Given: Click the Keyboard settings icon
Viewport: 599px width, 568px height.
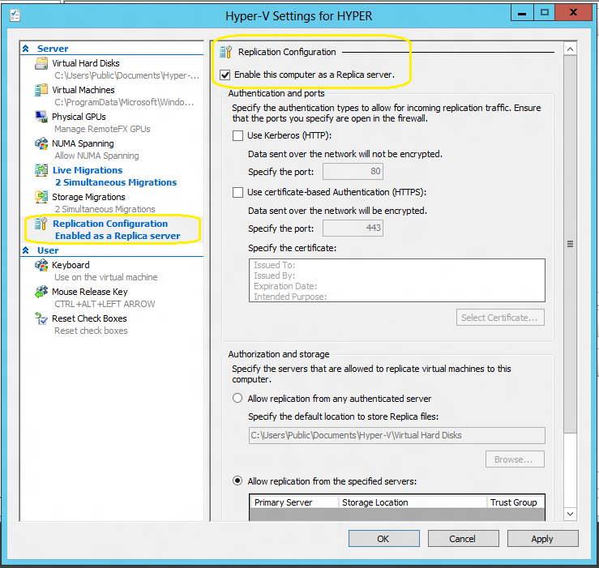Looking at the screenshot, I should coord(41,266).
